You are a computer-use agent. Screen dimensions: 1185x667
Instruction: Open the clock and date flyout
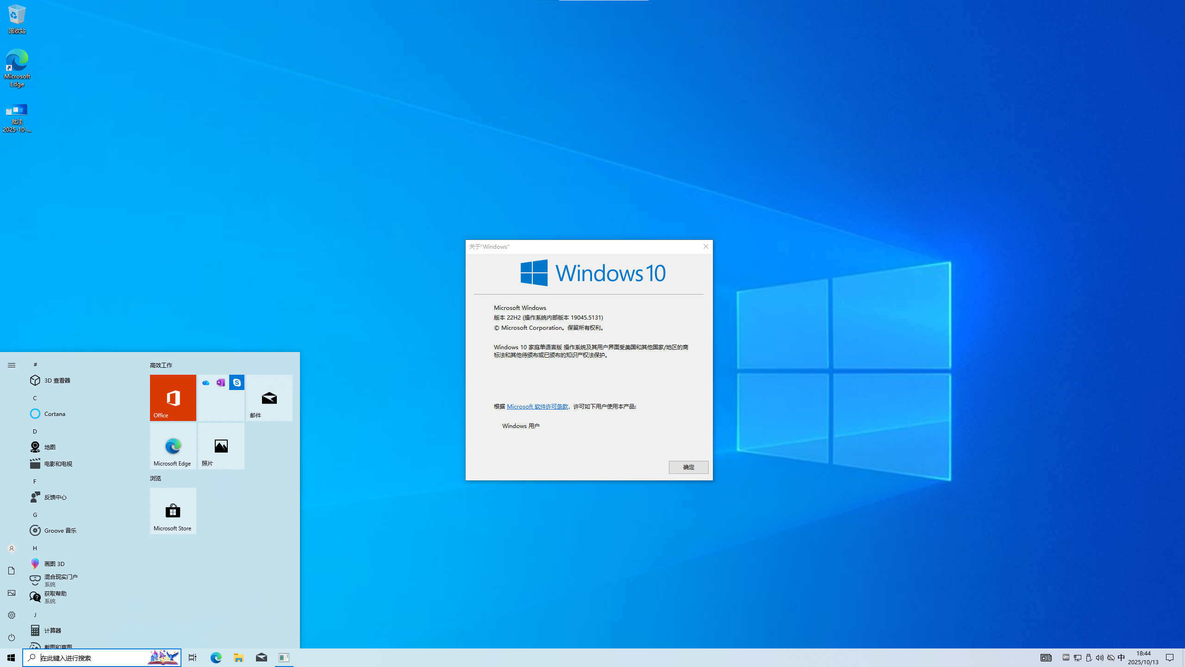(1143, 658)
